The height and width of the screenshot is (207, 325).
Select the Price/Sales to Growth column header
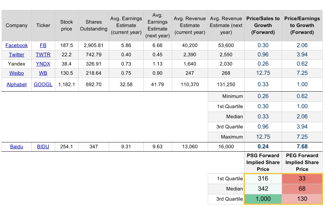[x=263, y=26]
